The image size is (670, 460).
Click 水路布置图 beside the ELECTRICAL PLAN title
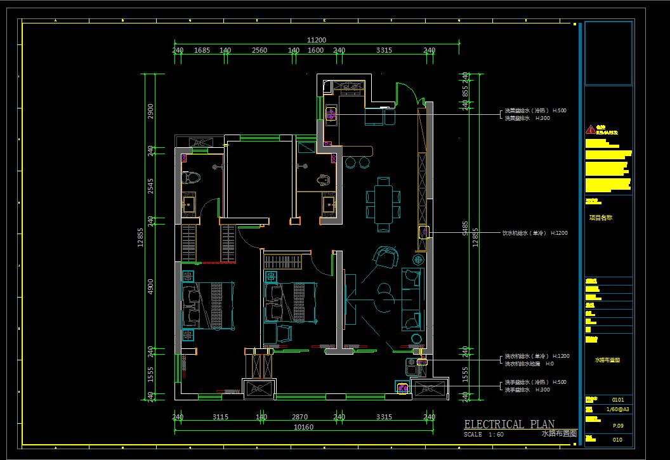559,433
